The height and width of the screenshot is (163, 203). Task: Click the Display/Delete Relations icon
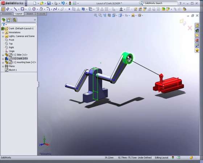(x=121, y=9)
